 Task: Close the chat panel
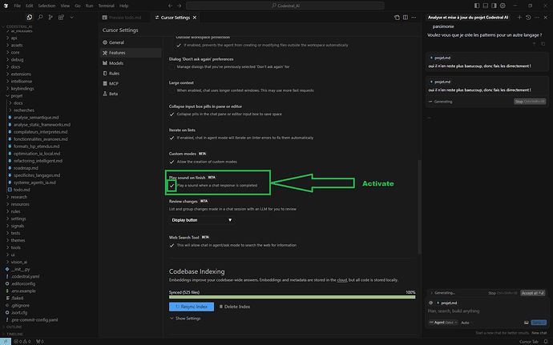click(545, 18)
